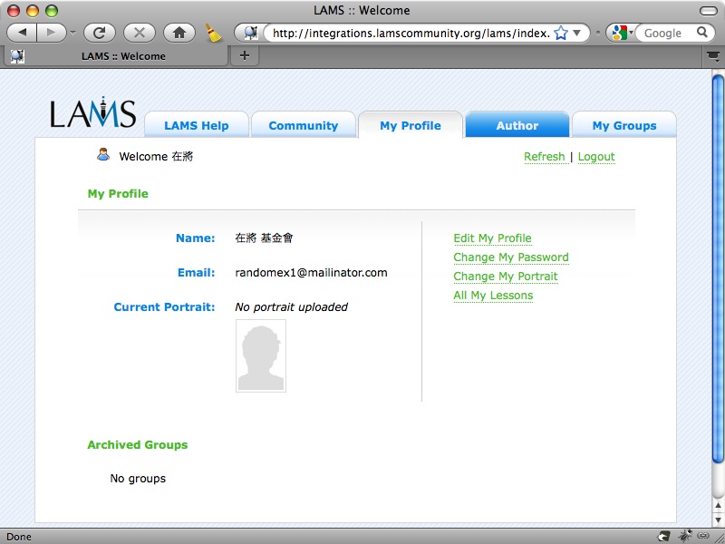This screenshot has width=725, height=544.
Task: Bookmark this page with the star icon
Action: 560,33
